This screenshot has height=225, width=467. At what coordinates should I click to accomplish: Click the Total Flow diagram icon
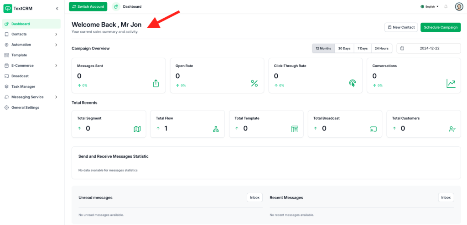coord(216,129)
